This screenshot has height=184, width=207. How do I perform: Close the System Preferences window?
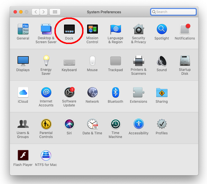pos(15,12)
